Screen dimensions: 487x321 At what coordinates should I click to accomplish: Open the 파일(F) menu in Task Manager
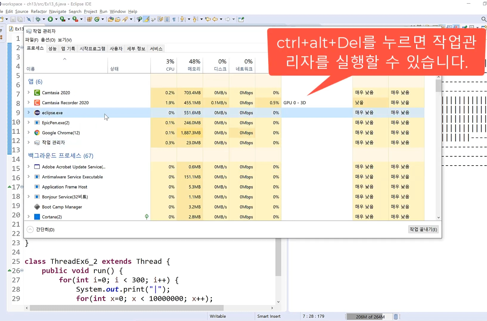tap(32, 40)
